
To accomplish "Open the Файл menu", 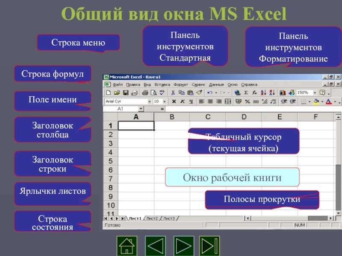I will tap(118, 84).
